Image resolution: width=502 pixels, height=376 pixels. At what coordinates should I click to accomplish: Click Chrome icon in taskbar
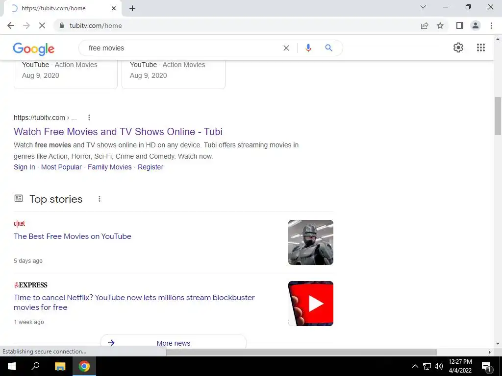point(84,366)
